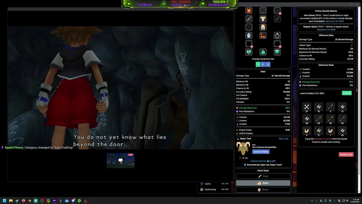Select the silver gauntlets slot
362x204 pixels.
coord(249,35)
